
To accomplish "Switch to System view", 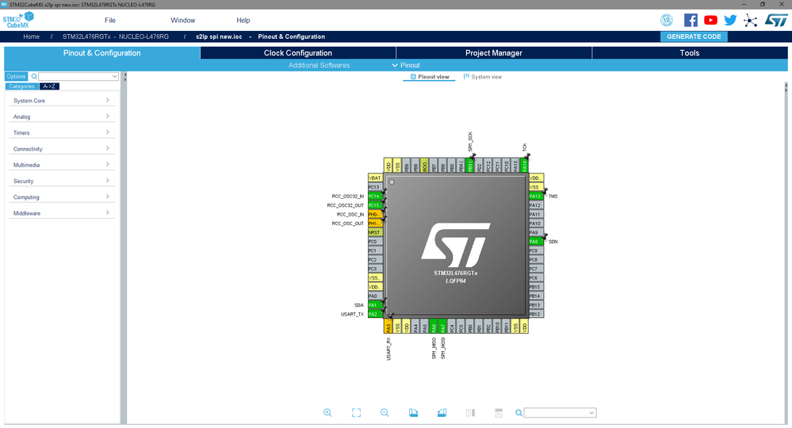I will click(483, 77).
